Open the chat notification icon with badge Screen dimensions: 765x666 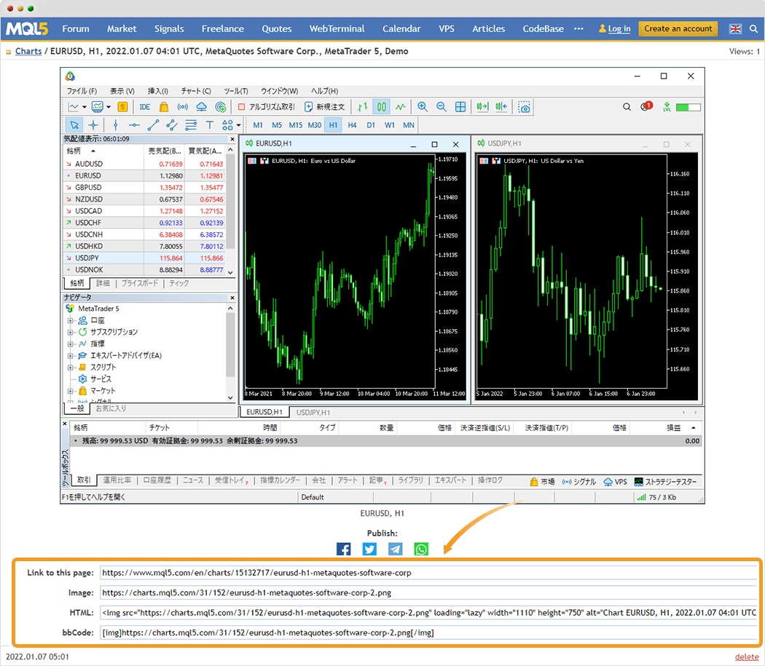coord(646,106)
